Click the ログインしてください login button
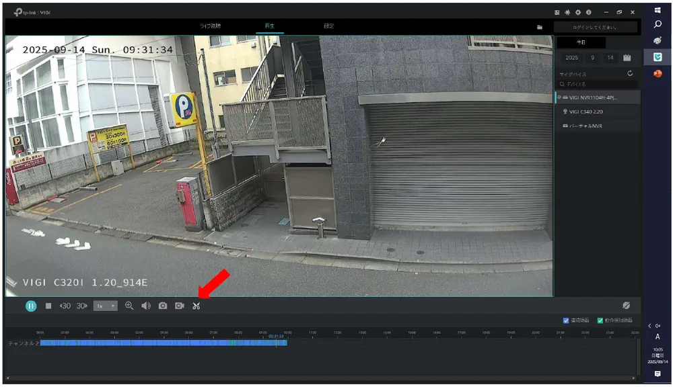673x387 pixels. [x=596, y=27]
